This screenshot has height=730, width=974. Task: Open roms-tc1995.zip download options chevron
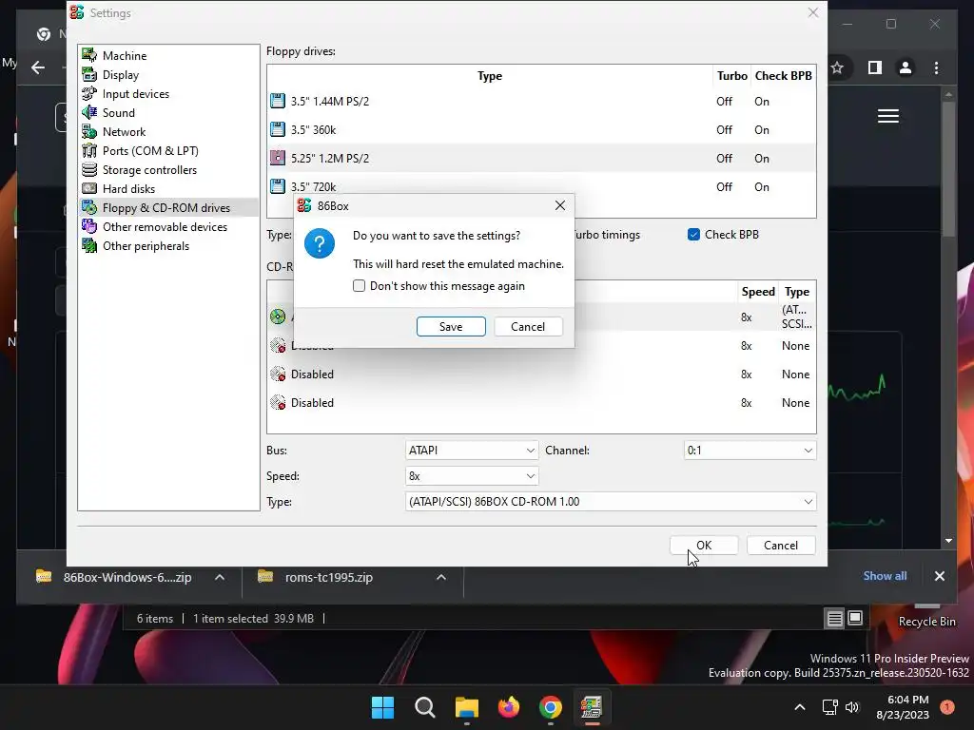[441, 577]
